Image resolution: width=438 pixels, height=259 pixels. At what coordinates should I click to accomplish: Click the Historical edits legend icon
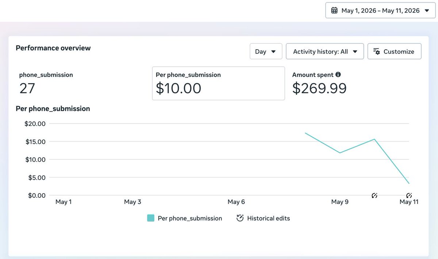point(240,218)
